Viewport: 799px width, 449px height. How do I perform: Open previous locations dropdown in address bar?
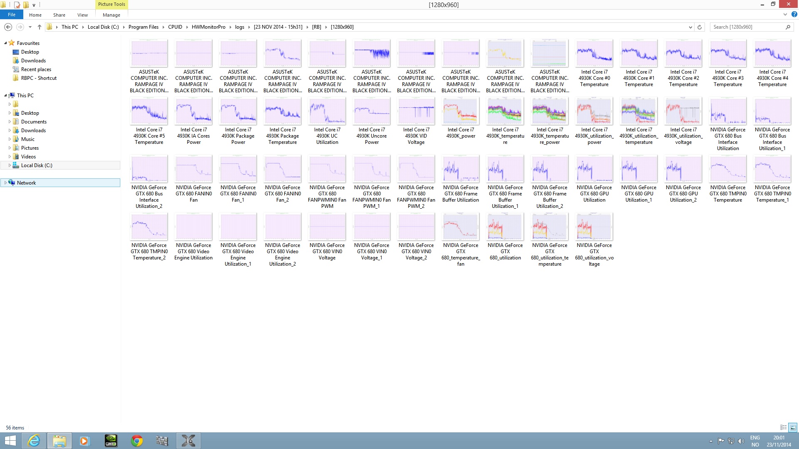click(x=690, y=27)
